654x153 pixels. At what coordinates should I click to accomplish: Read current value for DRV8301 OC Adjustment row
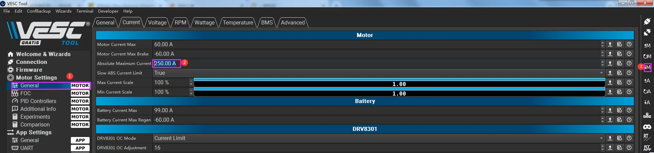coord(610,148)
